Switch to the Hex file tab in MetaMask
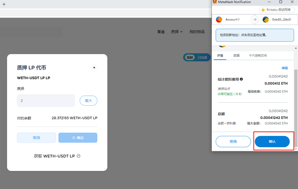Viewport: 298px width, 189px height. (258, 56)
